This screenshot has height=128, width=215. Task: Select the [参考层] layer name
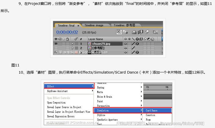[x=98, y=48]
